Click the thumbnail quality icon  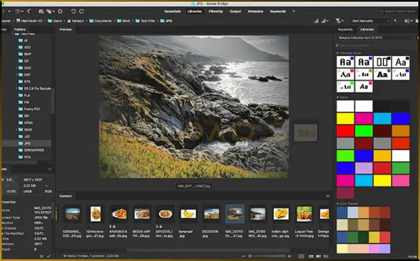(316, 21)
